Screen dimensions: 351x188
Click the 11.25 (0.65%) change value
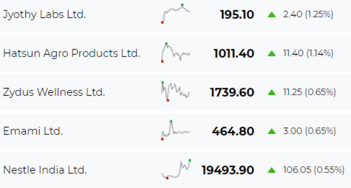pyautogui.click(x=309, y=92)
